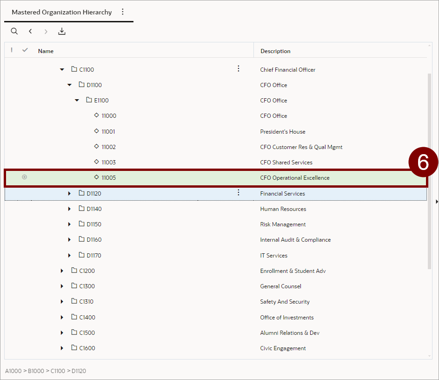Click the download hierarchy icon
439x380 pixels.
coord(62,31)
